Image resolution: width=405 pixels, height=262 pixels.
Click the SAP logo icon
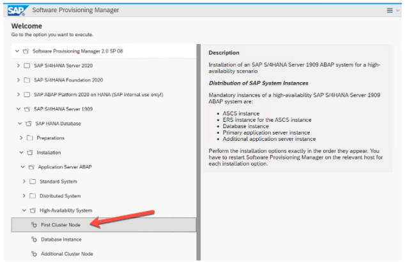tap(16, 10)
